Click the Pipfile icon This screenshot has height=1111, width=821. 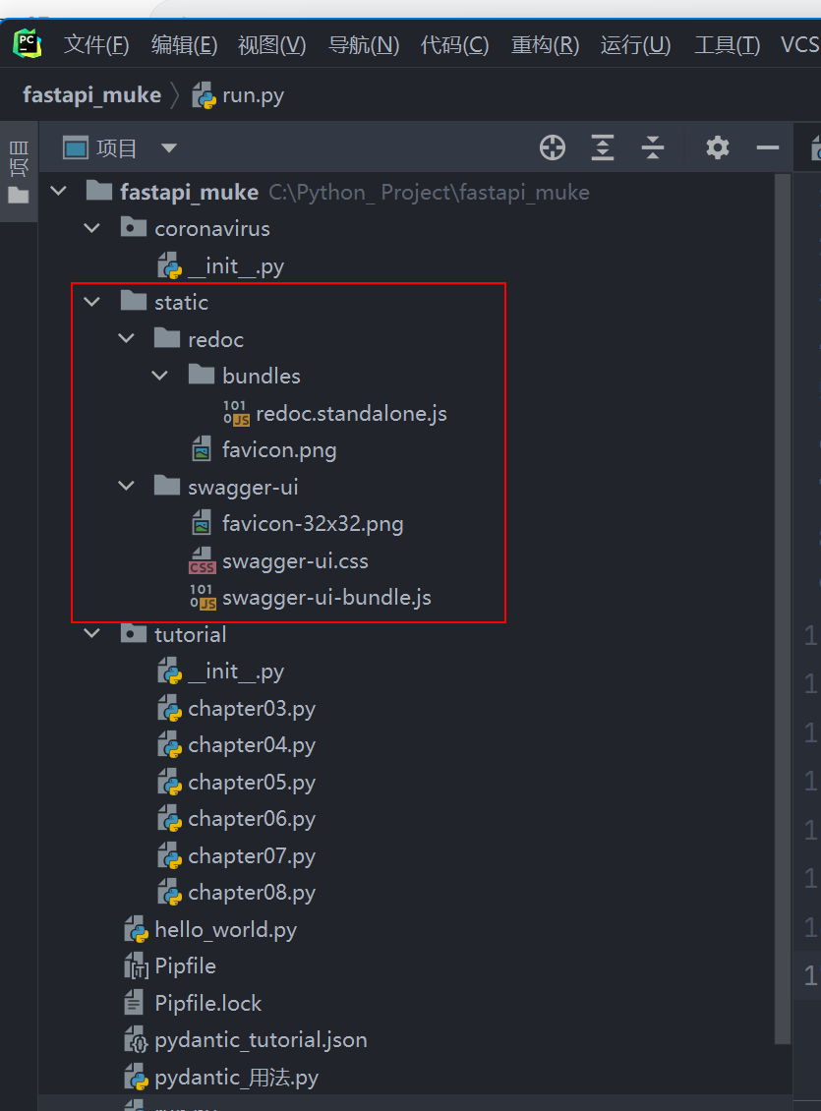point(136,965)
